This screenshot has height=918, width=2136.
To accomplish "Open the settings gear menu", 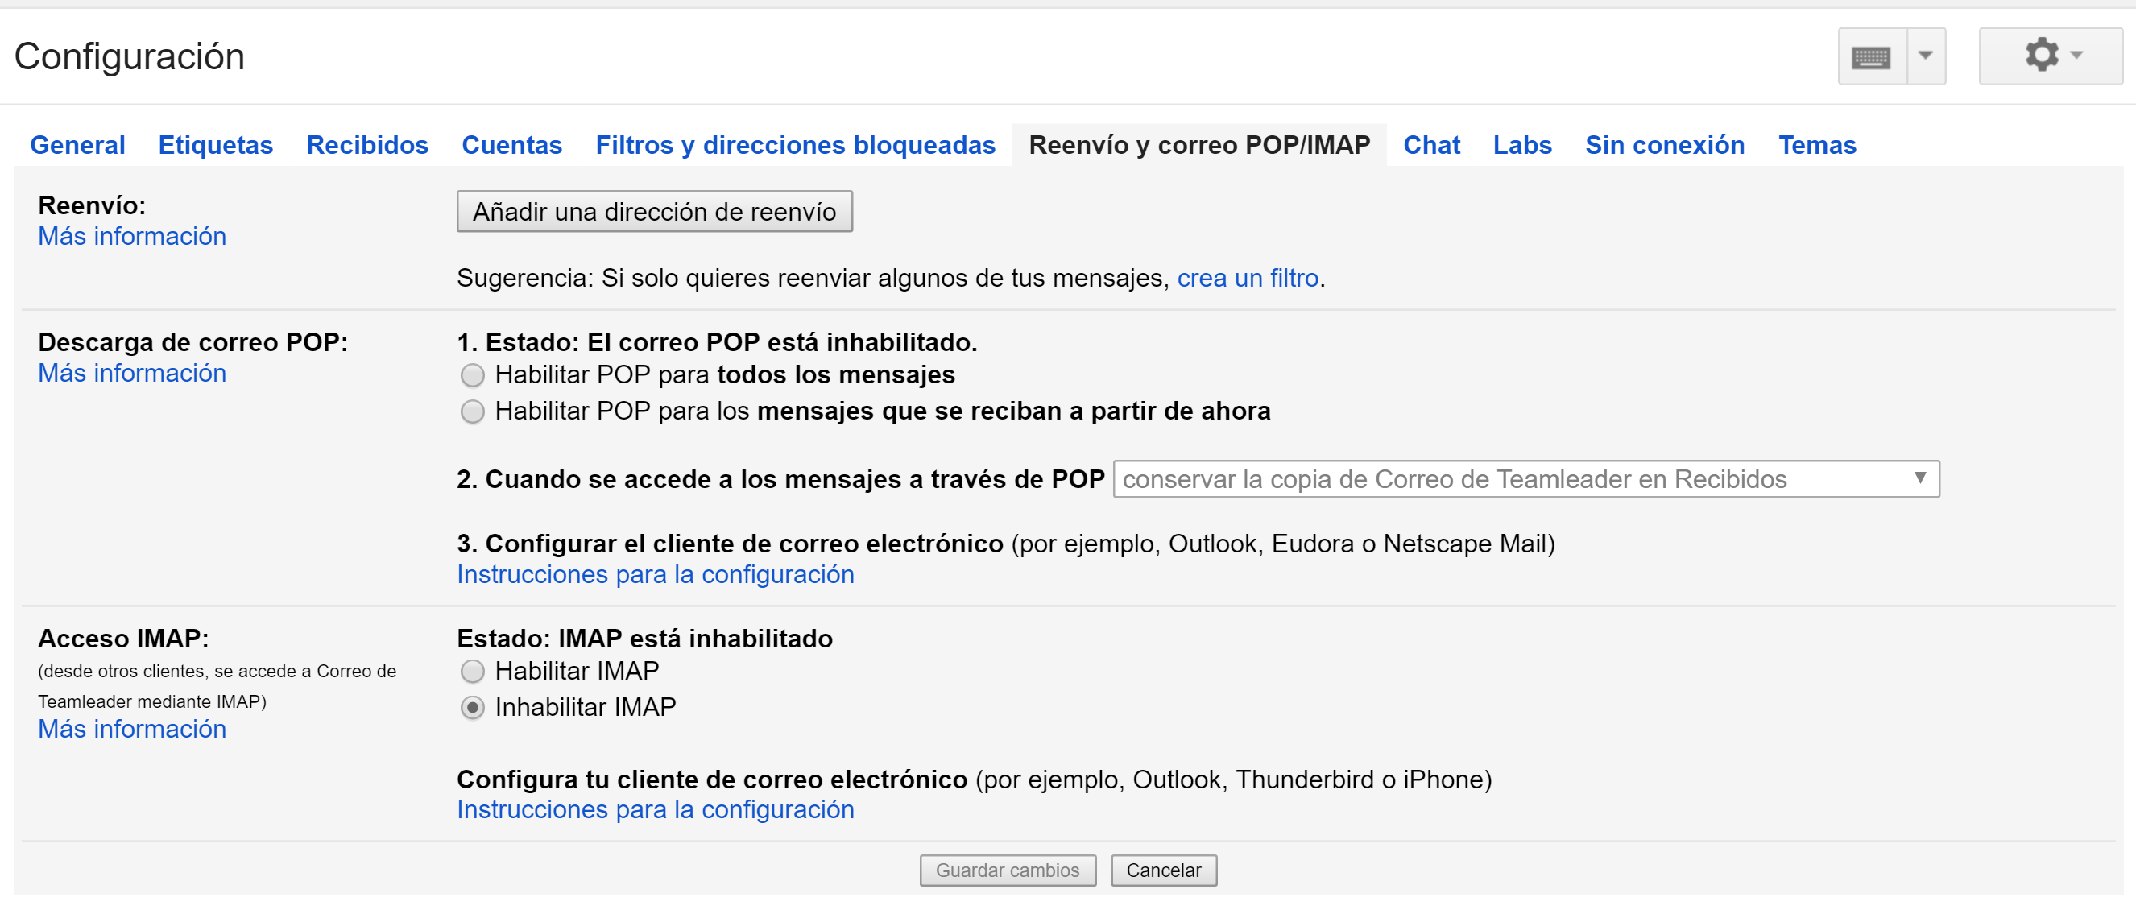I will 2050,56.
